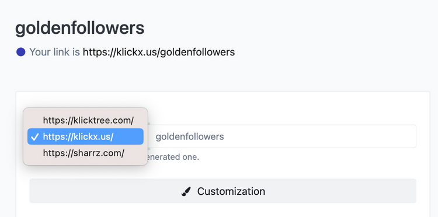Click the 'enerated one.' helper text
Image resolution: width=438 pixels, height=217 pixels.
click(x=172, y=157)
